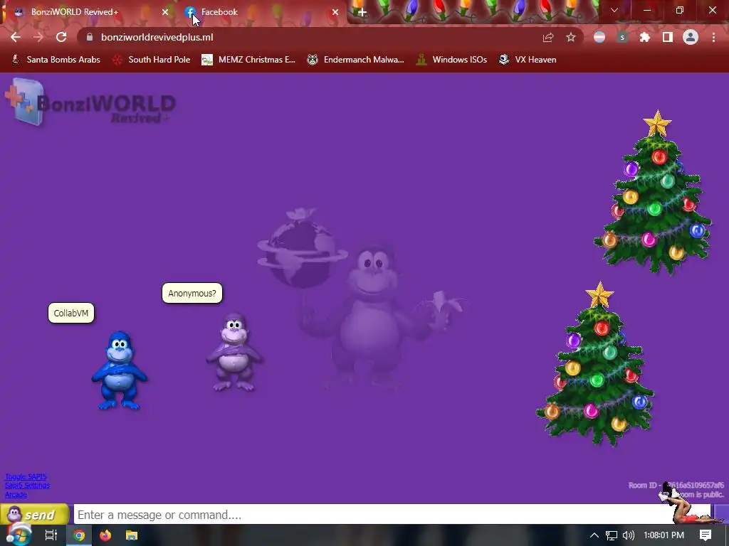Launch Firefox from the taskbar

tap(105, 535)
